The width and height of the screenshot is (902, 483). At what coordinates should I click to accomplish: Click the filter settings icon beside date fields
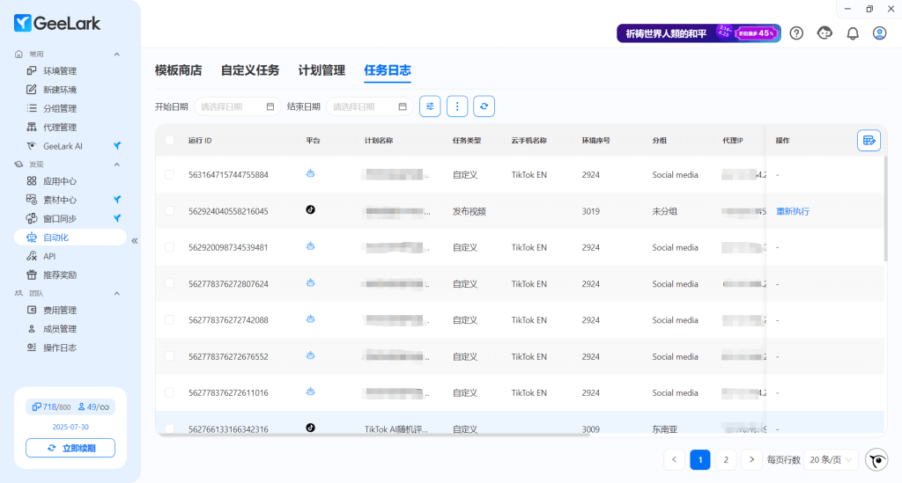tap(430, 106)
